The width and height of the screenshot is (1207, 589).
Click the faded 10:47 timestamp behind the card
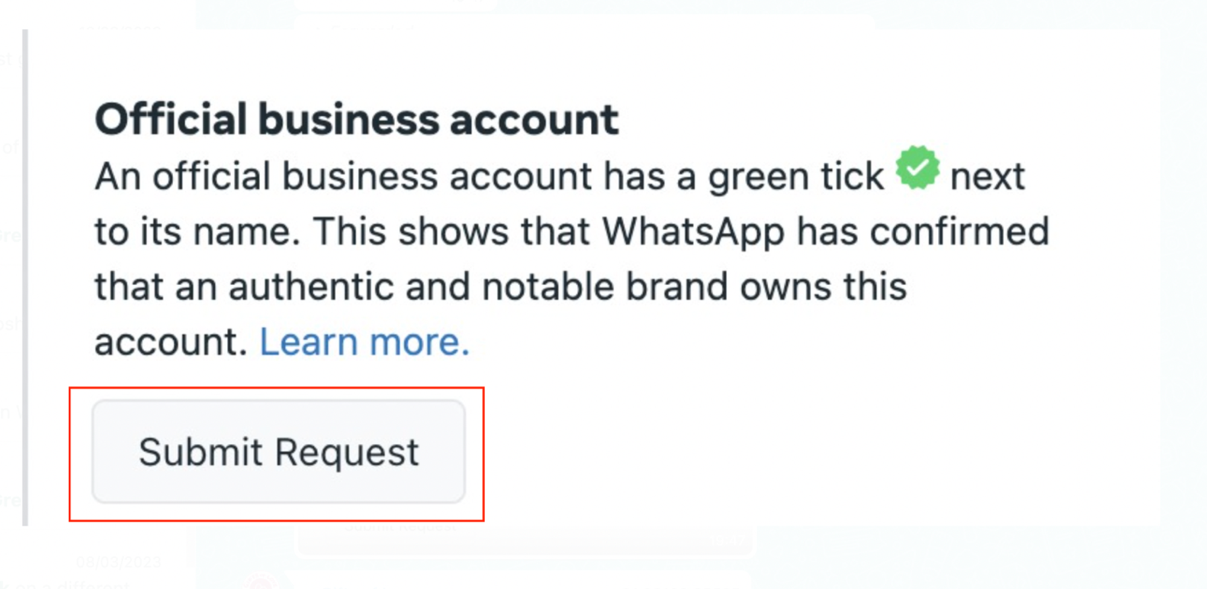point(728,540)
